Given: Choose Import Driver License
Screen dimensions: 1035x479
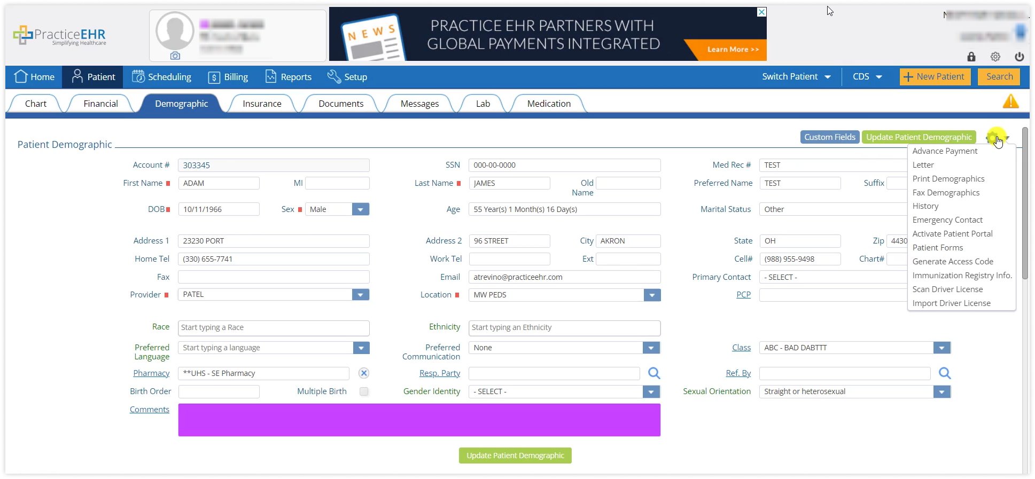Looking at the screenshot, I should click(x=951, y=303).
